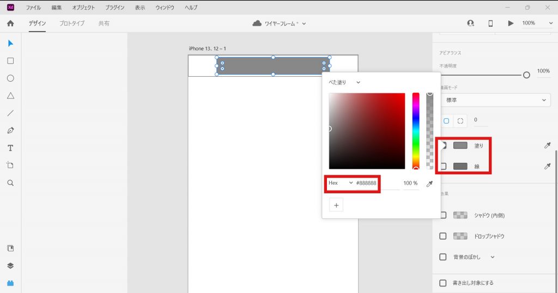The width and height of the screenshot is (558, 293).
Task: Select the gray rectangle on artboard
Action: (273, 66)
